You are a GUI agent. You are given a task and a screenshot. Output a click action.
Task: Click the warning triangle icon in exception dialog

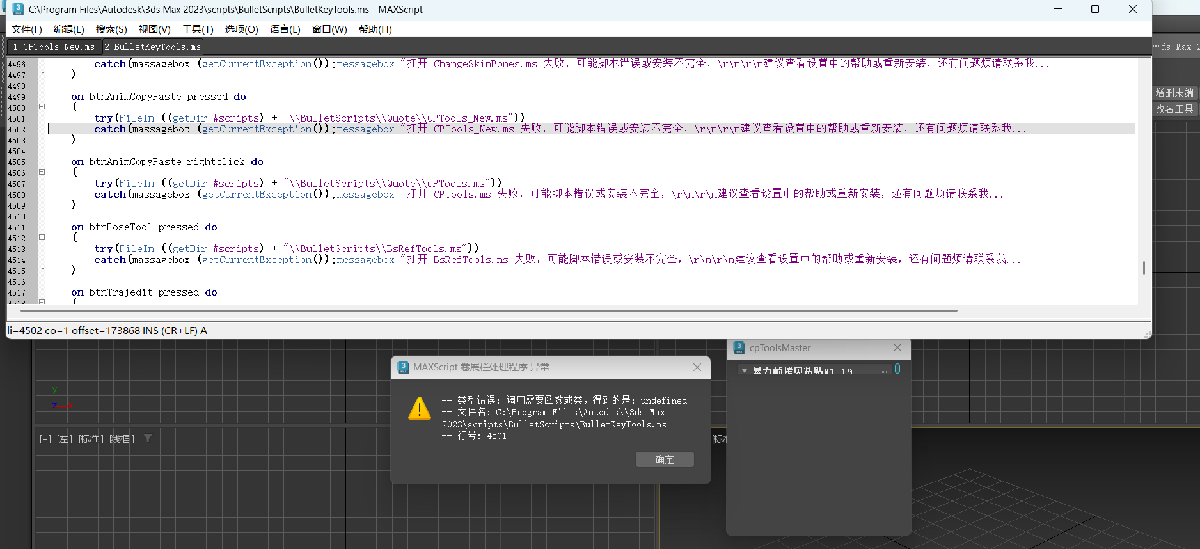[x=420, y=408]
